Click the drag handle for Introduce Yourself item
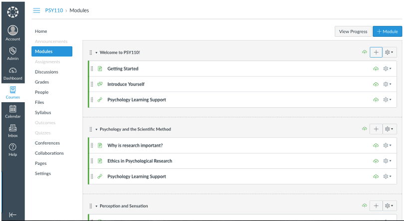The width and height of the screenshot is (404, 221). 92,84
